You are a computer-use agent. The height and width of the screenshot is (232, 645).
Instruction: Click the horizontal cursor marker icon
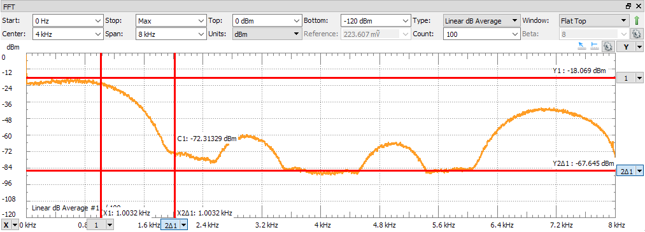595,46
